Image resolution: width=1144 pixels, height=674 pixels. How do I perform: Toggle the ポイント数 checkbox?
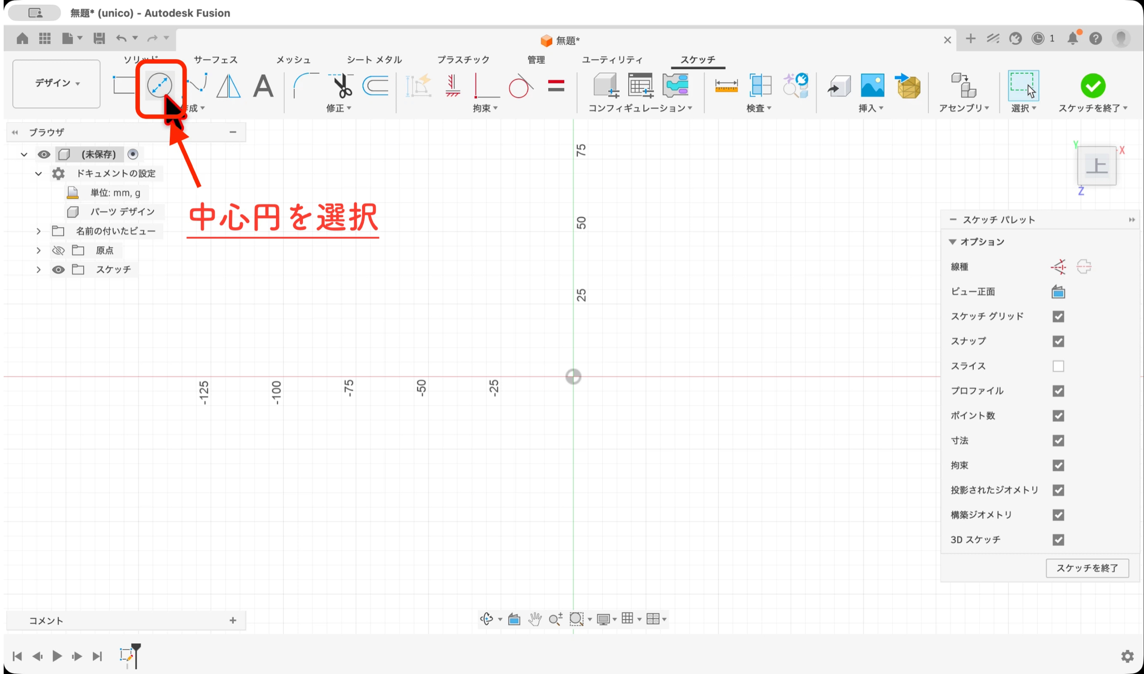pos(1058,416)
